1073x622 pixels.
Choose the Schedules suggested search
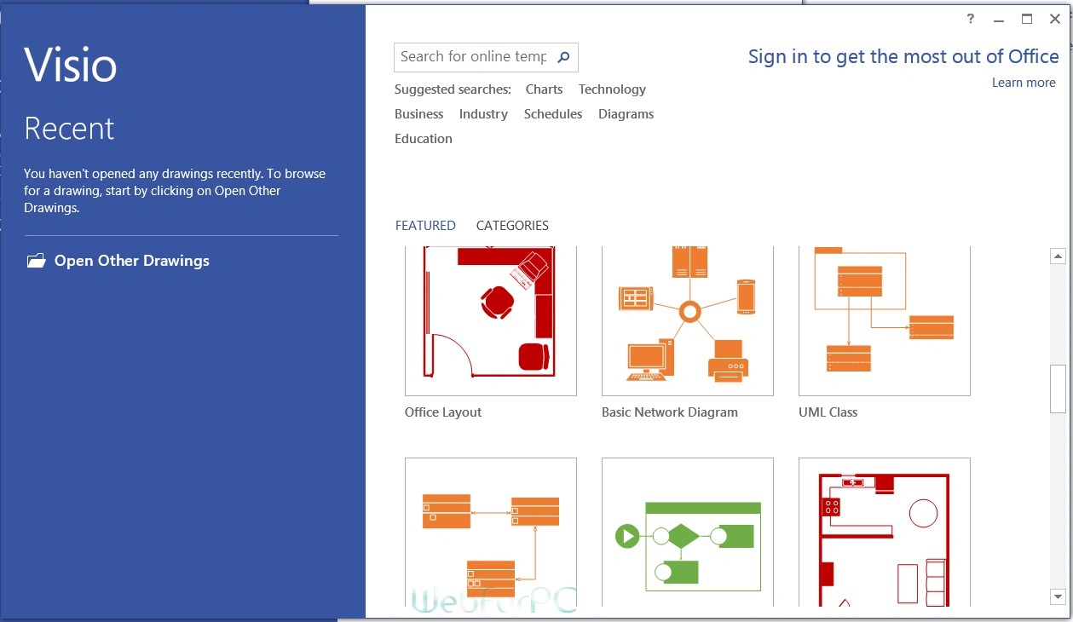pos(553,114)
